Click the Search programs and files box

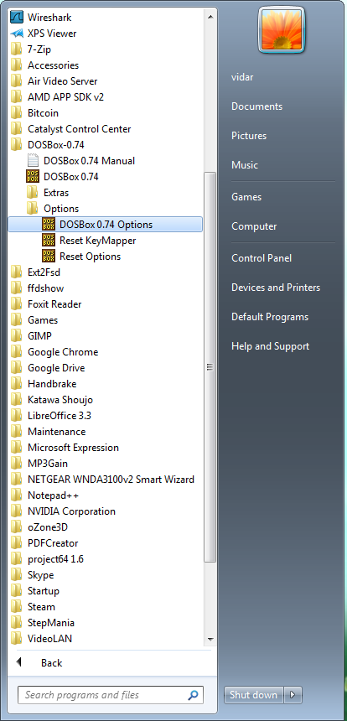coord(111,694)
